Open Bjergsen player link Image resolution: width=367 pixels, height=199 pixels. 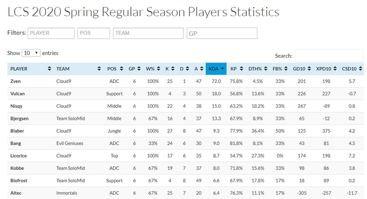click(x=19, y=119)
